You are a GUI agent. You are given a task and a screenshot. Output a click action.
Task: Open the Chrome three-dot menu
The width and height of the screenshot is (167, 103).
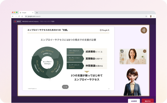[x=154, y=16]
